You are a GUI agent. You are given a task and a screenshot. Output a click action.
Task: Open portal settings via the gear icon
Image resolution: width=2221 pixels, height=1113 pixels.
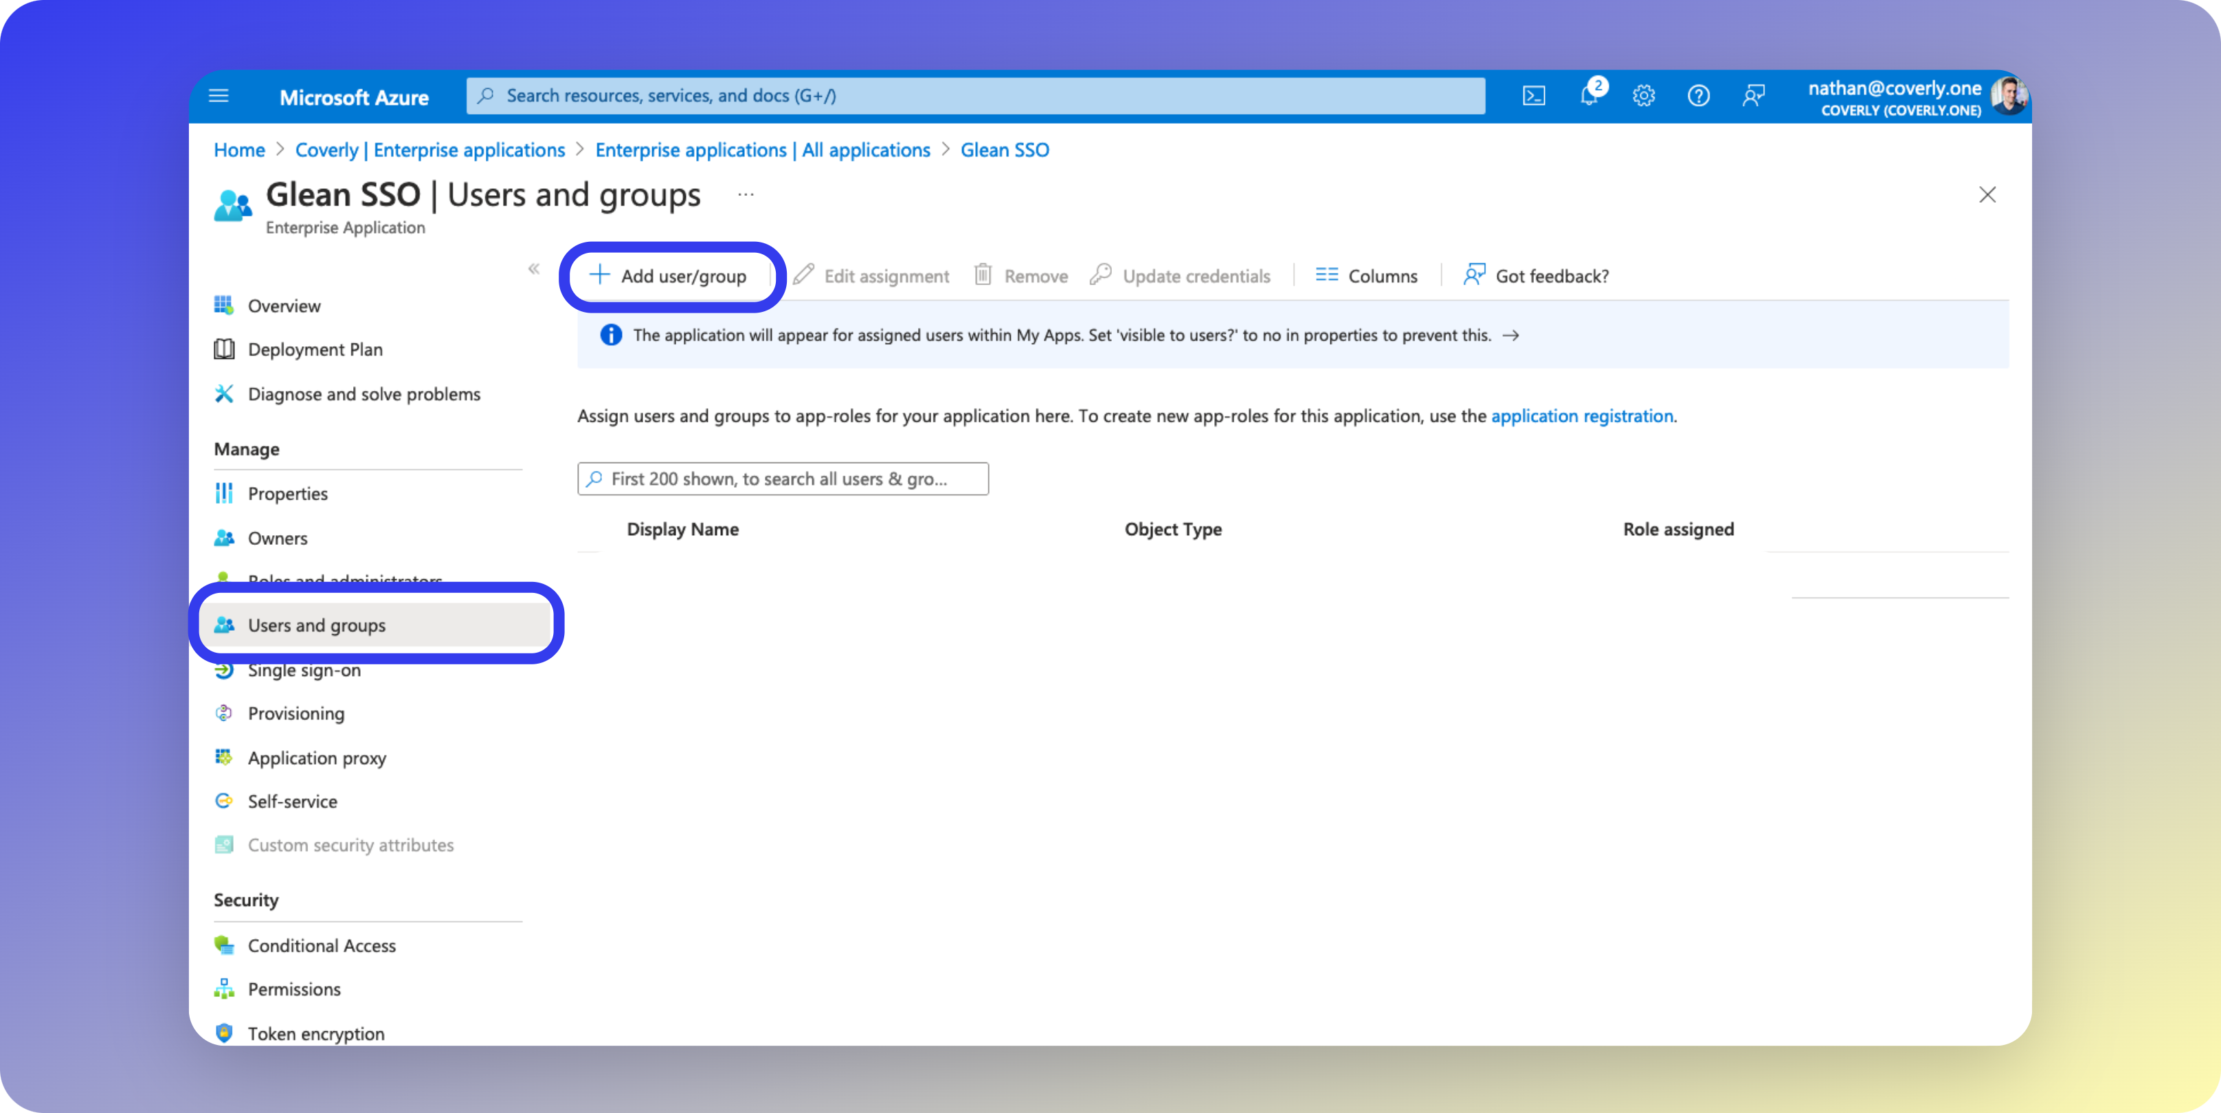1643,95
